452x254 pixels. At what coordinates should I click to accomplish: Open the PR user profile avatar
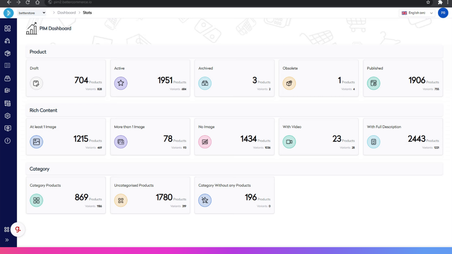click(x=443, y=13)
